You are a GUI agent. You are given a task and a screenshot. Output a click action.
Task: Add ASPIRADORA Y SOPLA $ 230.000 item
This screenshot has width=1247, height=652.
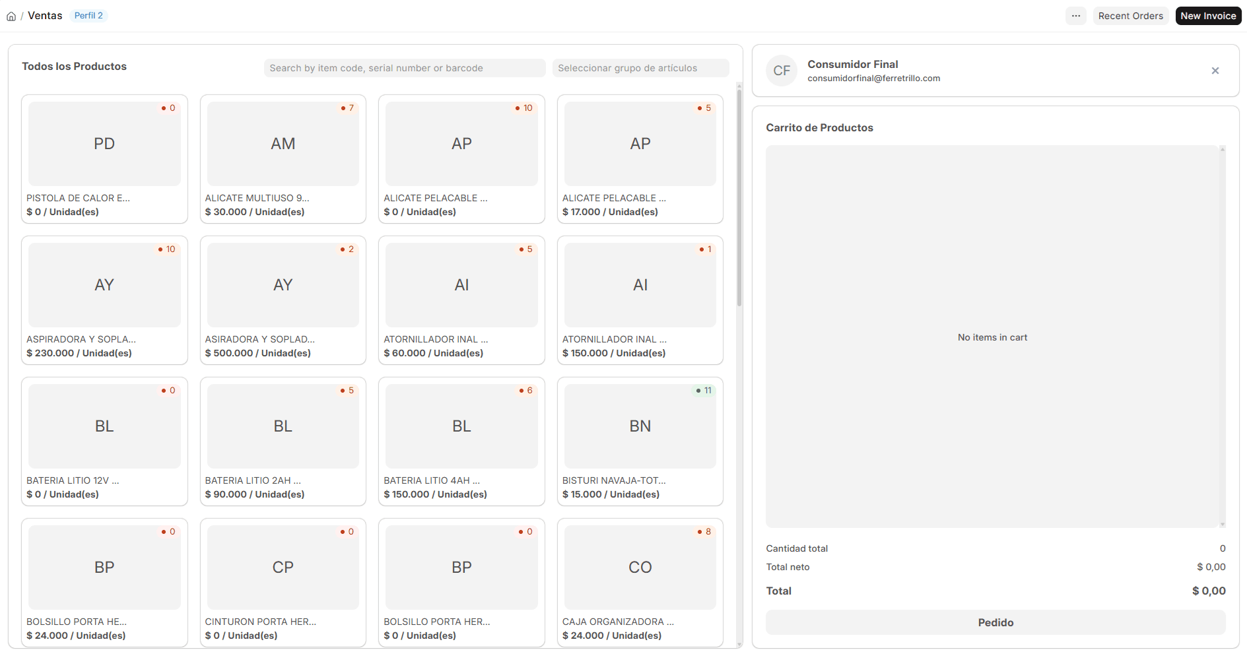point(104,300)
